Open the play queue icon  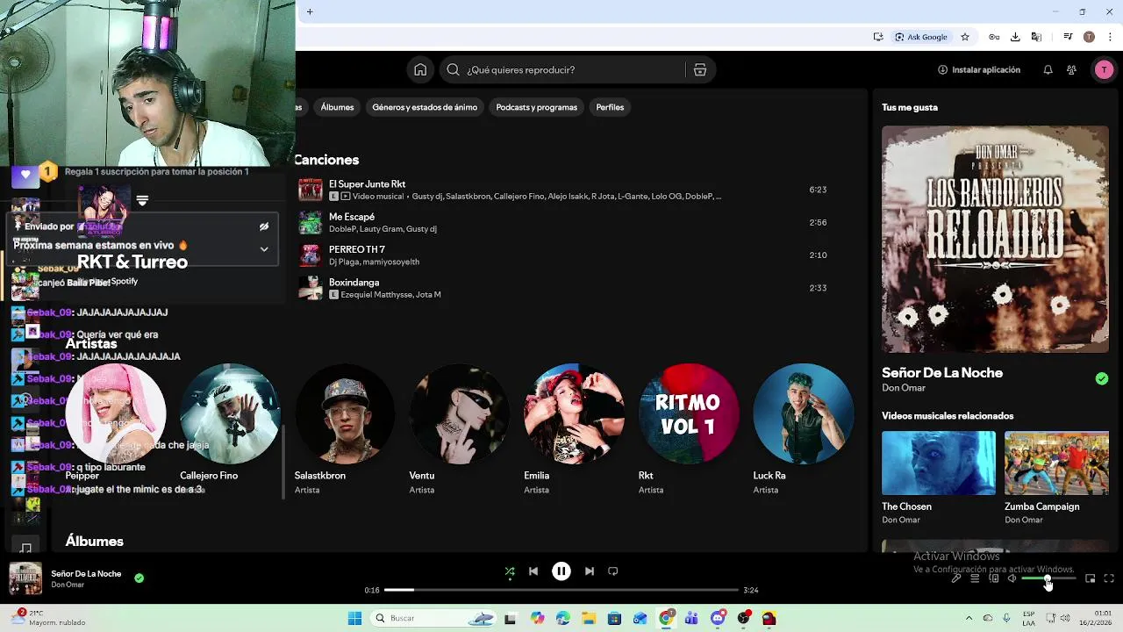coord(975,578)
